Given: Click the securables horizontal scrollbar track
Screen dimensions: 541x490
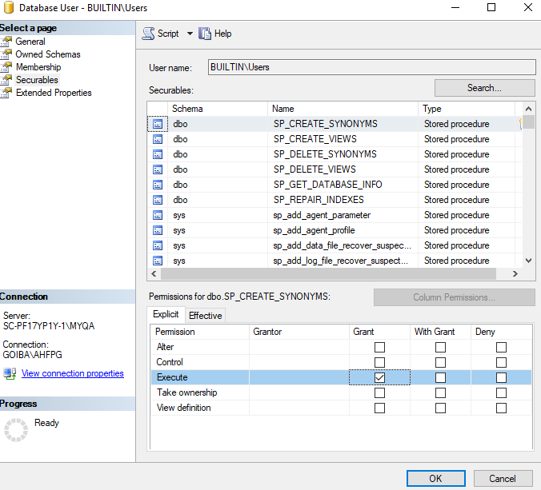Looking at the screenshot, I should pyautogui.click(x=328, y=274).
